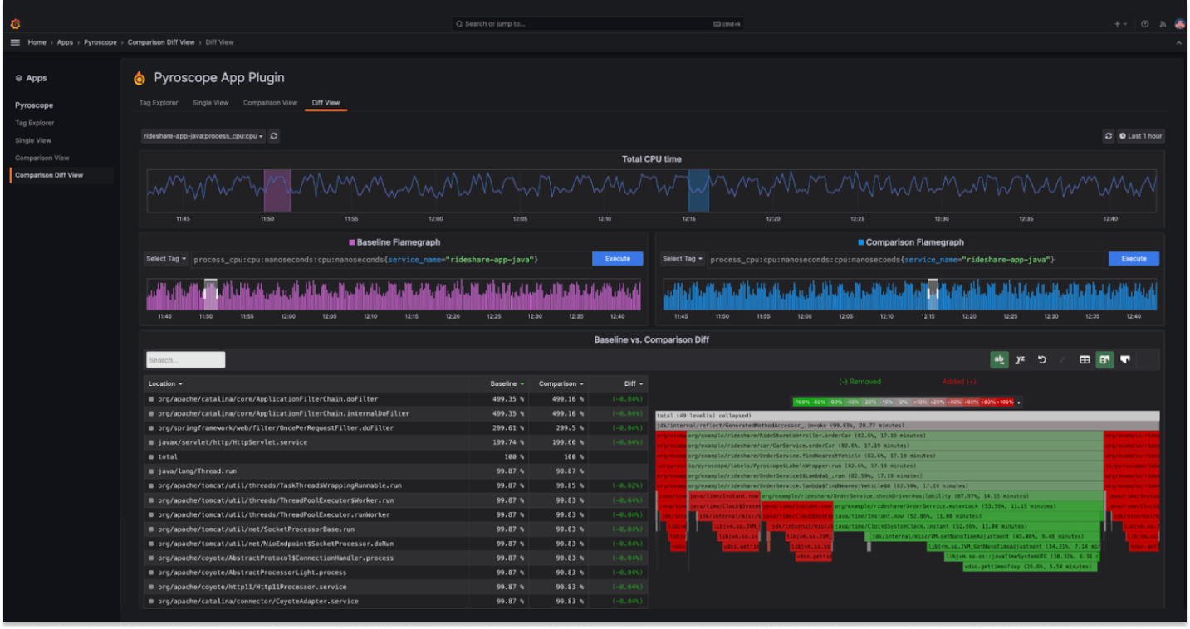Viewport: 1190px width, 629px height.
Task: Toggle the 'ab' text labels icon in toolbar
Action: 999,359
